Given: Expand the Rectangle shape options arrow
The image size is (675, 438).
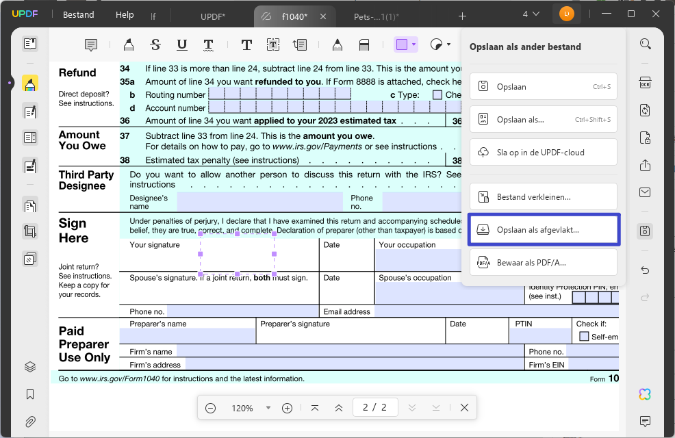Looking at the screenshot, I should [x=414, y=44].
